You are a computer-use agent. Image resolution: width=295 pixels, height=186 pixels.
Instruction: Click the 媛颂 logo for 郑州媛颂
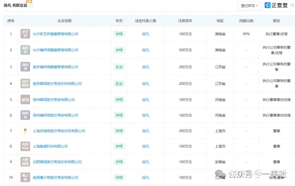(x=25, y=99)
